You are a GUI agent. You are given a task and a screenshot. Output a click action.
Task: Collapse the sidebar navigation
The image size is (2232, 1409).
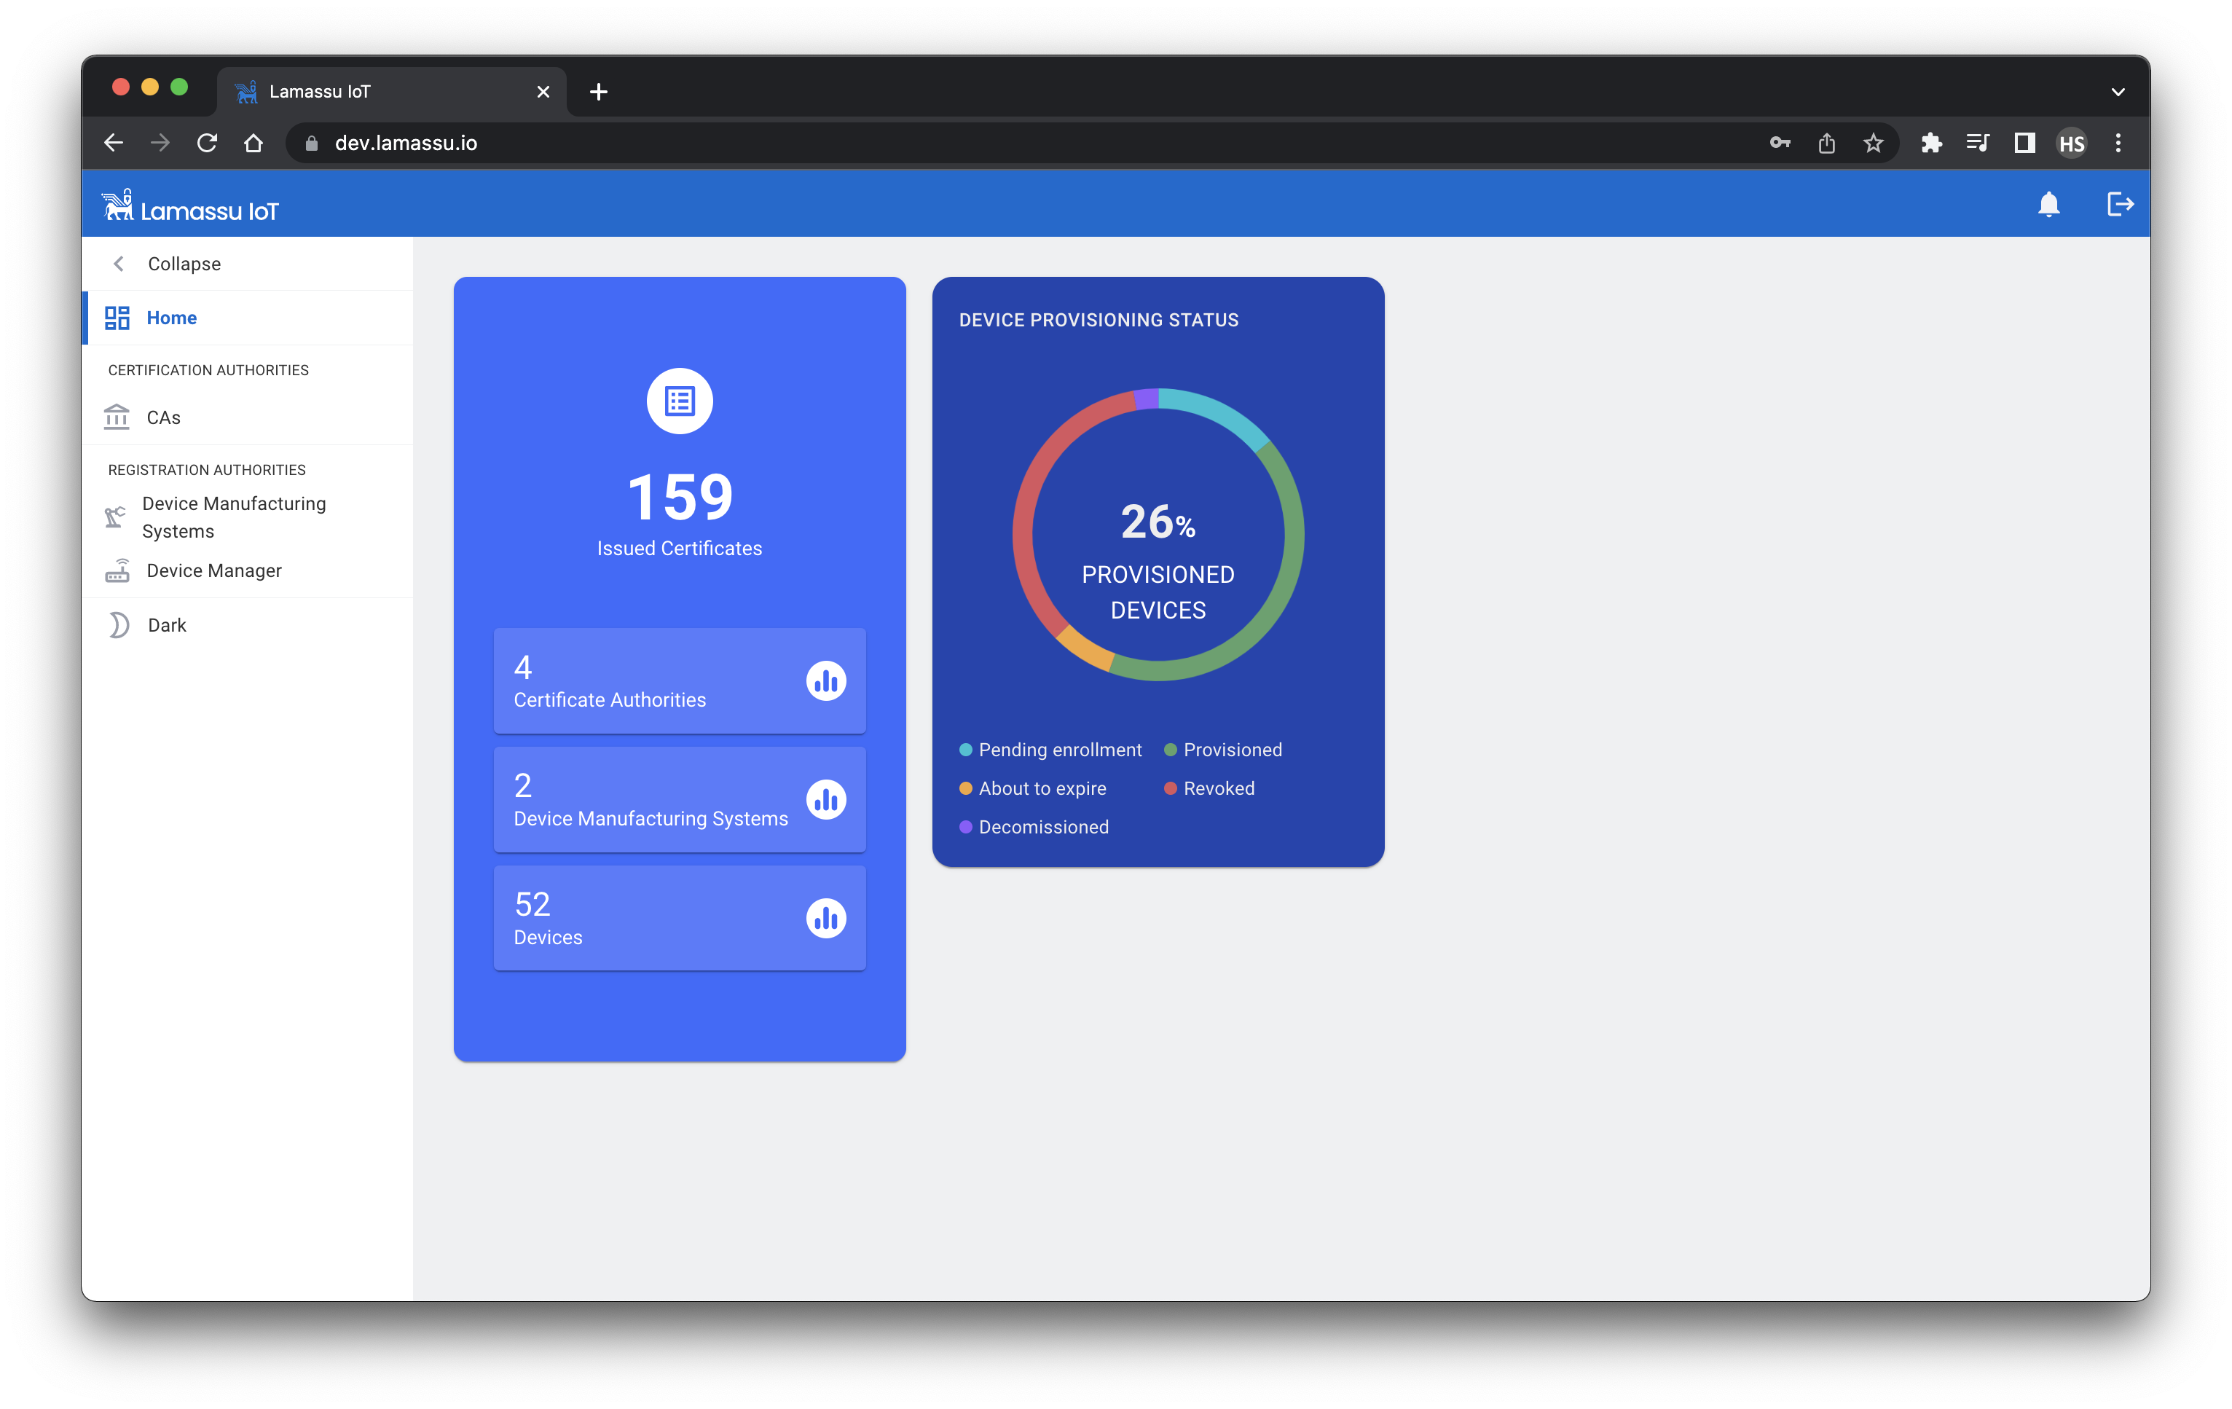[169, 263]
